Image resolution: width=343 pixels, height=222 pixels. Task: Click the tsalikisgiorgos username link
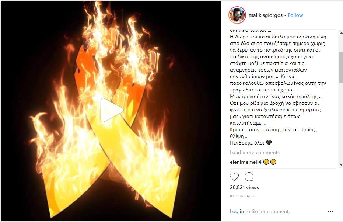[x=266, y=15]
